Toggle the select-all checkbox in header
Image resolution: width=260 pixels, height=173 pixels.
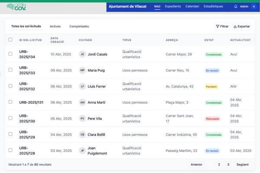10,40
